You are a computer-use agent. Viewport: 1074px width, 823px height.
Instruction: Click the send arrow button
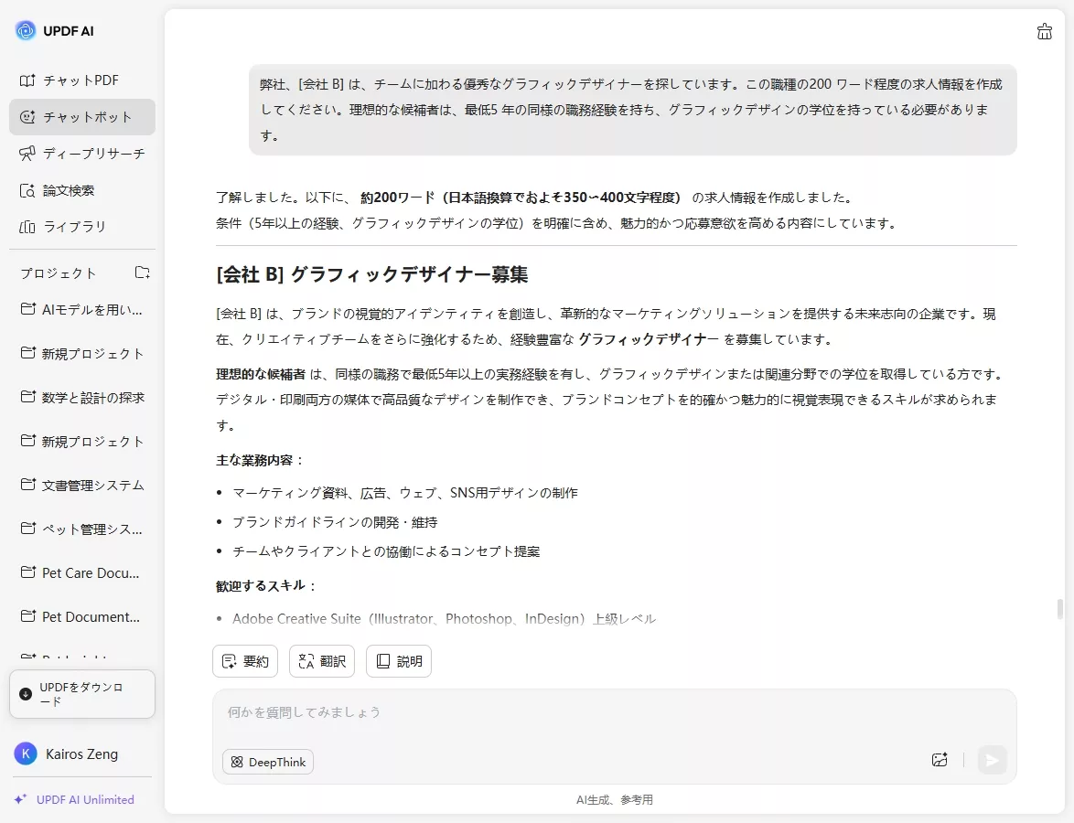coord(992,760)
